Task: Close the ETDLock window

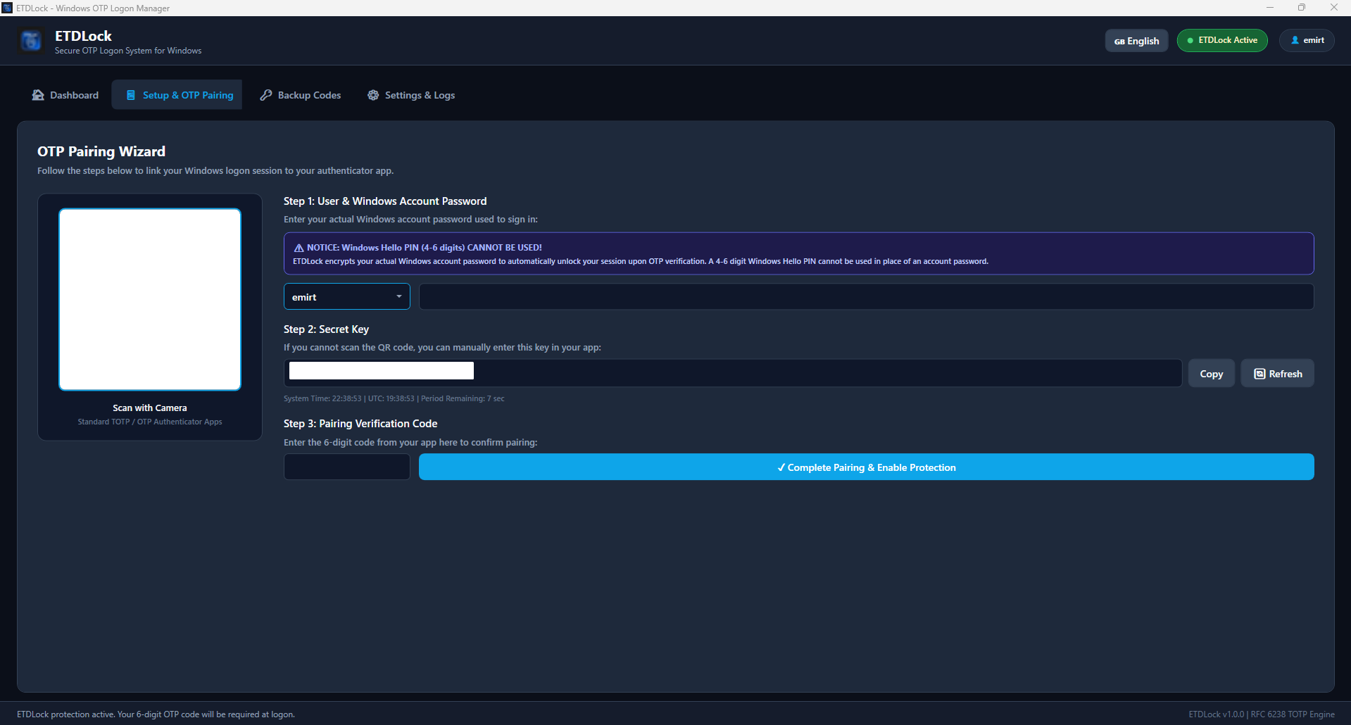Action: point(1334,8)
